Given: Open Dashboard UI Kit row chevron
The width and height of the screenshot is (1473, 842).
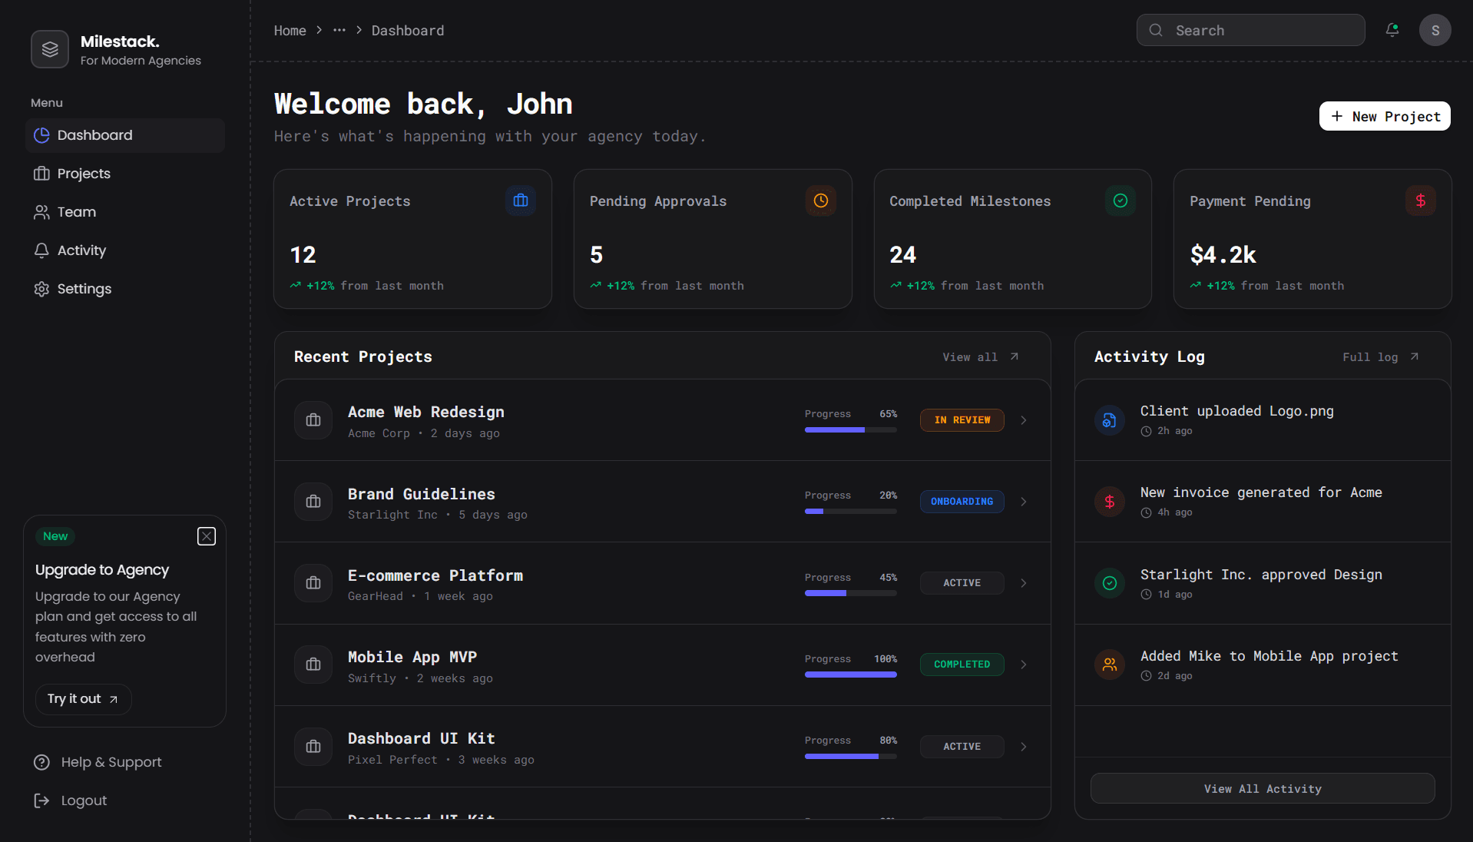Looking at the screenshot, I should click(x=1024, y=747).
